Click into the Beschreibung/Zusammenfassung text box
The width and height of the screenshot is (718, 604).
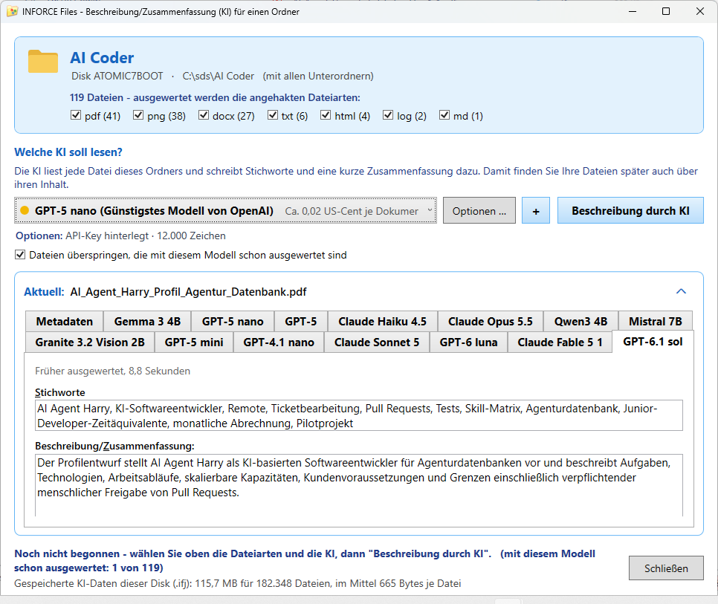(x=358, y=485)
